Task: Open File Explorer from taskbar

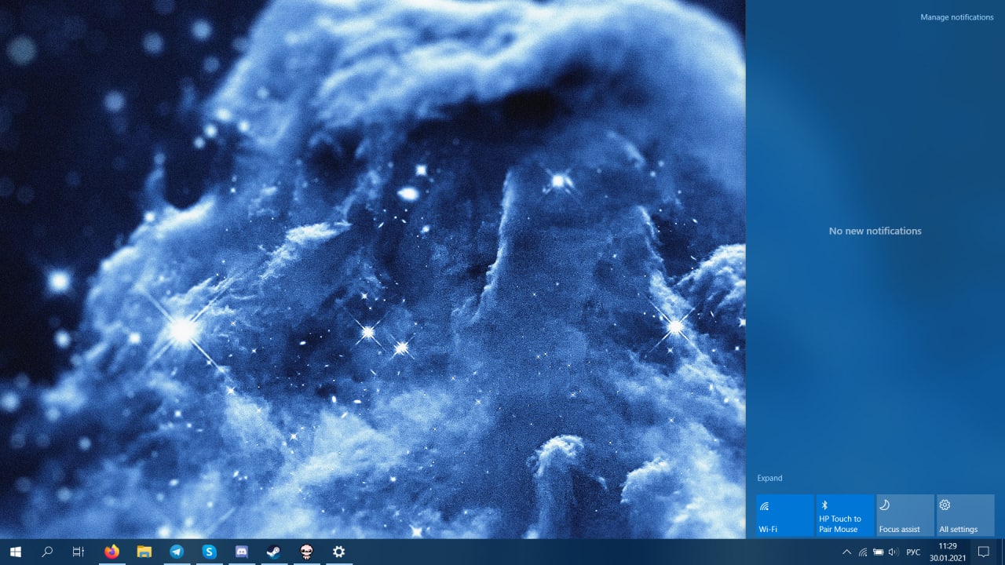Action: click(x=144, y=552)
